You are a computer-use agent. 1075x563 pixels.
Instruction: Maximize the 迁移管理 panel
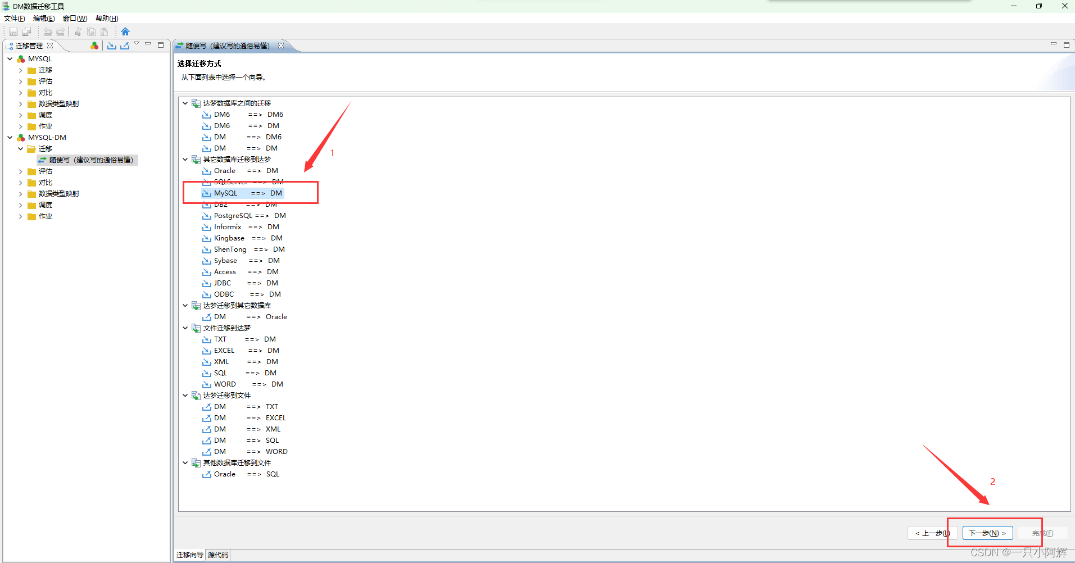[161, 44]
